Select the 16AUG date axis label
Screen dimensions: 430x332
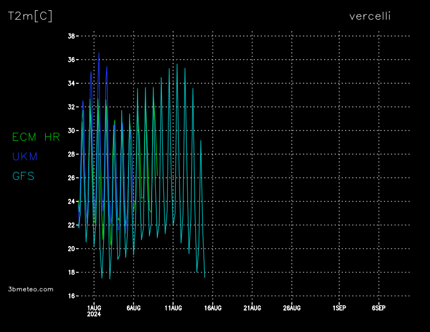[x=213, y=308]
